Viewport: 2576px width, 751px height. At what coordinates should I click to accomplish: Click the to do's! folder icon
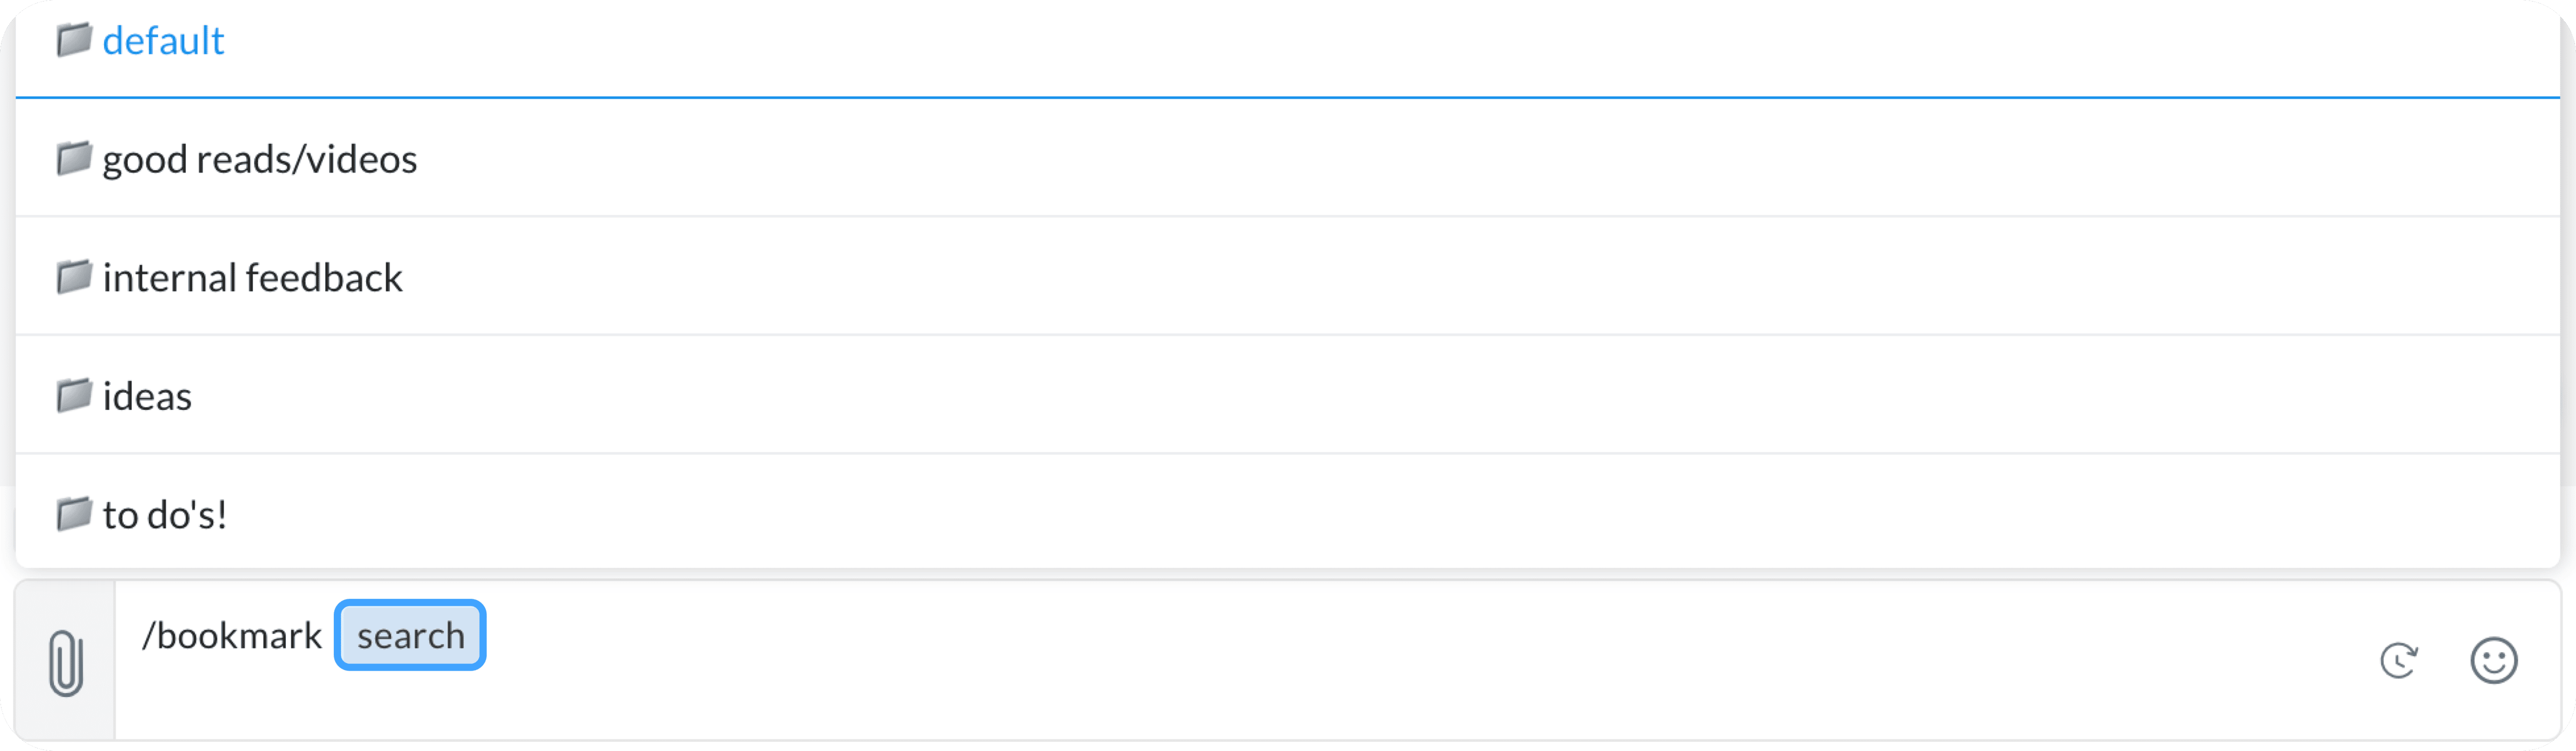coord(73,515)
